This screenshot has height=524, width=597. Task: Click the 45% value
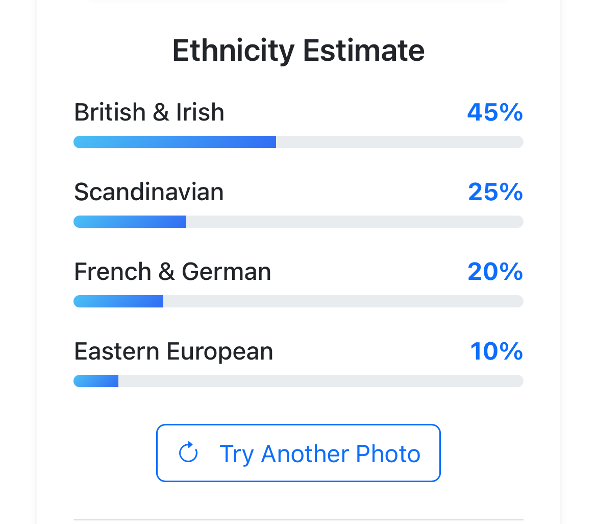point(495,112)
